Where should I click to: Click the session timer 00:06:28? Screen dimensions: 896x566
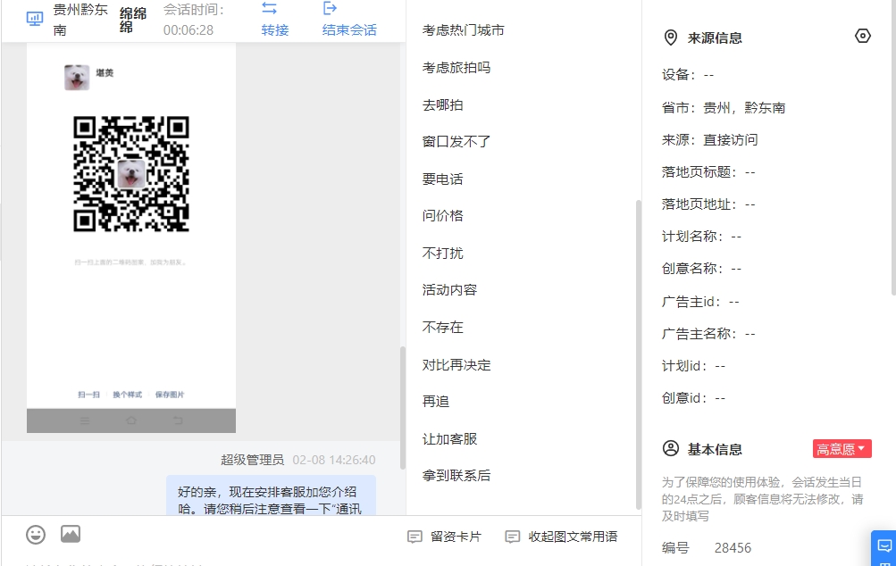pos(188,30)
